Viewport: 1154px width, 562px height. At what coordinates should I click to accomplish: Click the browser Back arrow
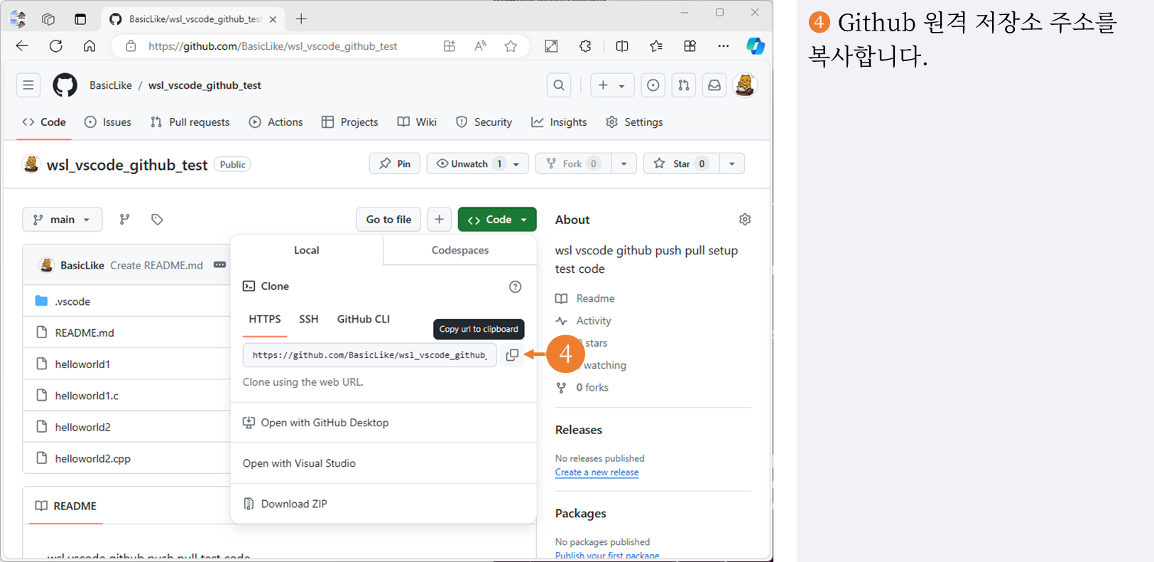(23, 46)
